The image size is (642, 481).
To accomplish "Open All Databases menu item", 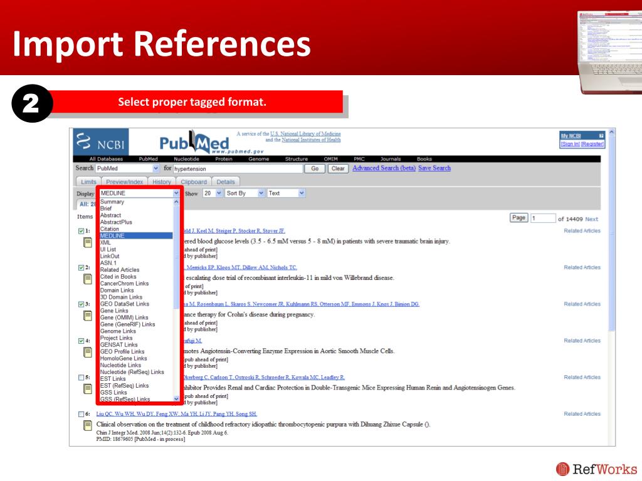I will 106,159.
